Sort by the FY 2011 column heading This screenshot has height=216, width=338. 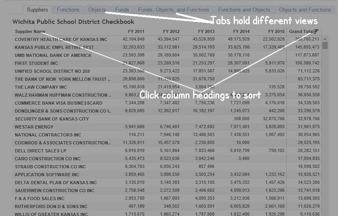pyautogui.click(x=136, y=31)
